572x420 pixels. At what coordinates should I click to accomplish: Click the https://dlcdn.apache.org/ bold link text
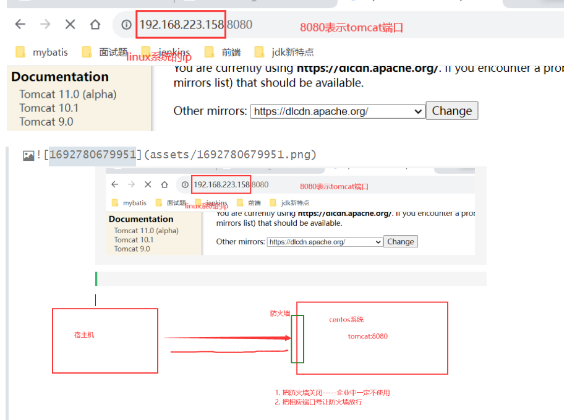tap(367, 68)
